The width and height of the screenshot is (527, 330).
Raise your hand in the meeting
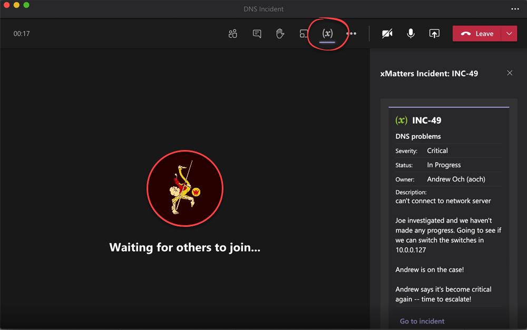click(x=280, y=34)
